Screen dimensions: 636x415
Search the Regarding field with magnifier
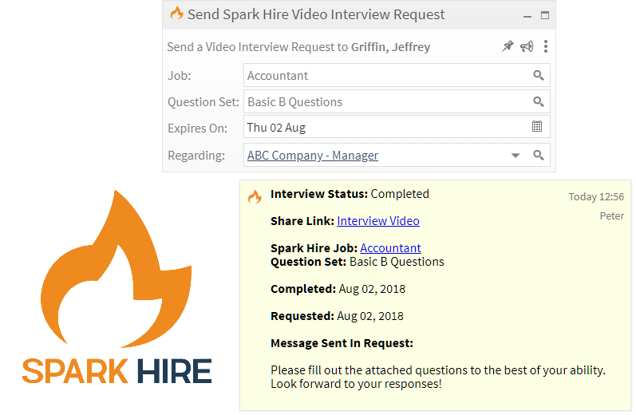[539, 155]
